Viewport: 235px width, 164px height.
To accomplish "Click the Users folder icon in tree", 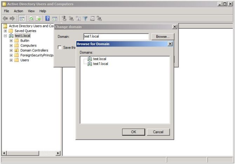I will tap(16, 60).
